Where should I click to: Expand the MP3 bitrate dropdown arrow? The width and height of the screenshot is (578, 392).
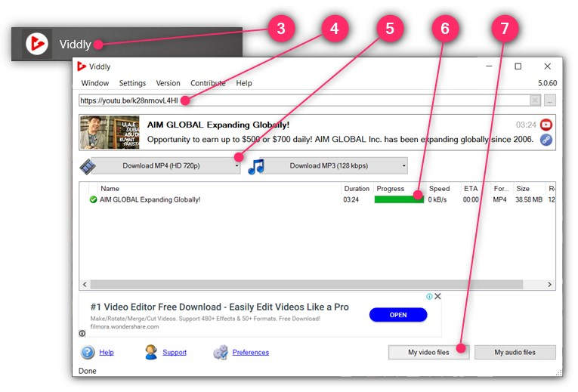(x=404, y=166)
